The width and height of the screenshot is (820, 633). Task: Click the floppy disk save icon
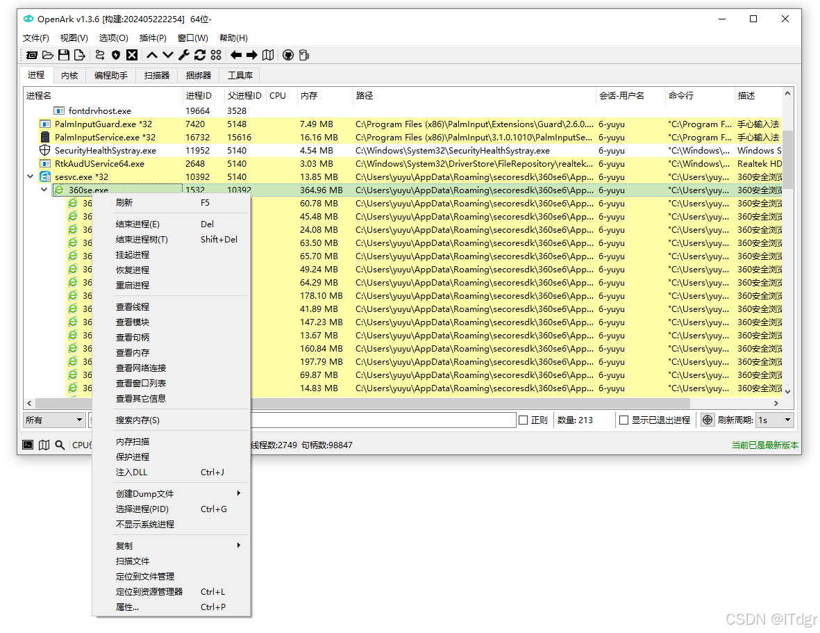click(64, 55)
